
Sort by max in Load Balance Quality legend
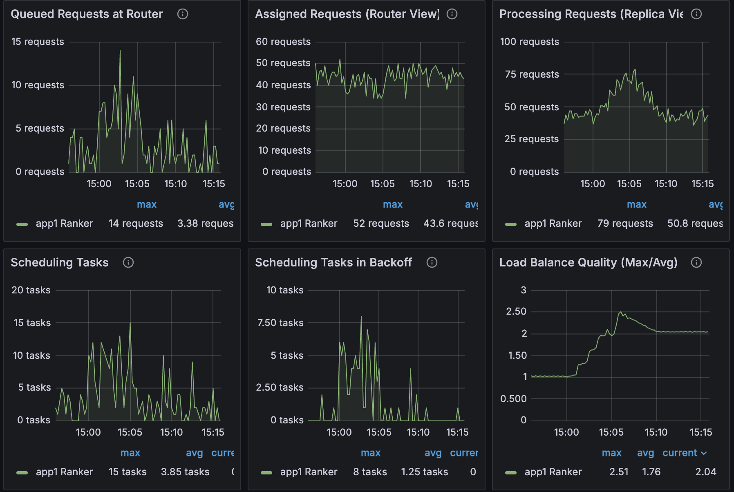click(612, 453)
